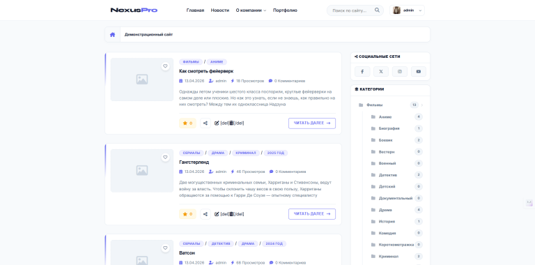Open the thumbnail of 'Как смотреть фейерверк'
The image size is (535, 265).
(x=142, y=79)
